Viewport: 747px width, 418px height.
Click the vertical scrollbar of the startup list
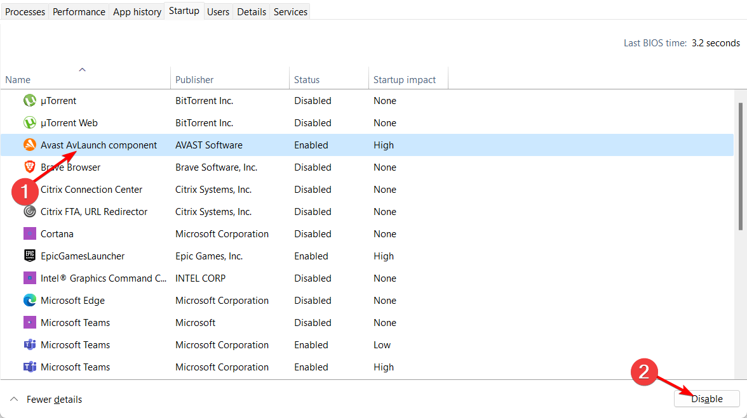(740, 165)
